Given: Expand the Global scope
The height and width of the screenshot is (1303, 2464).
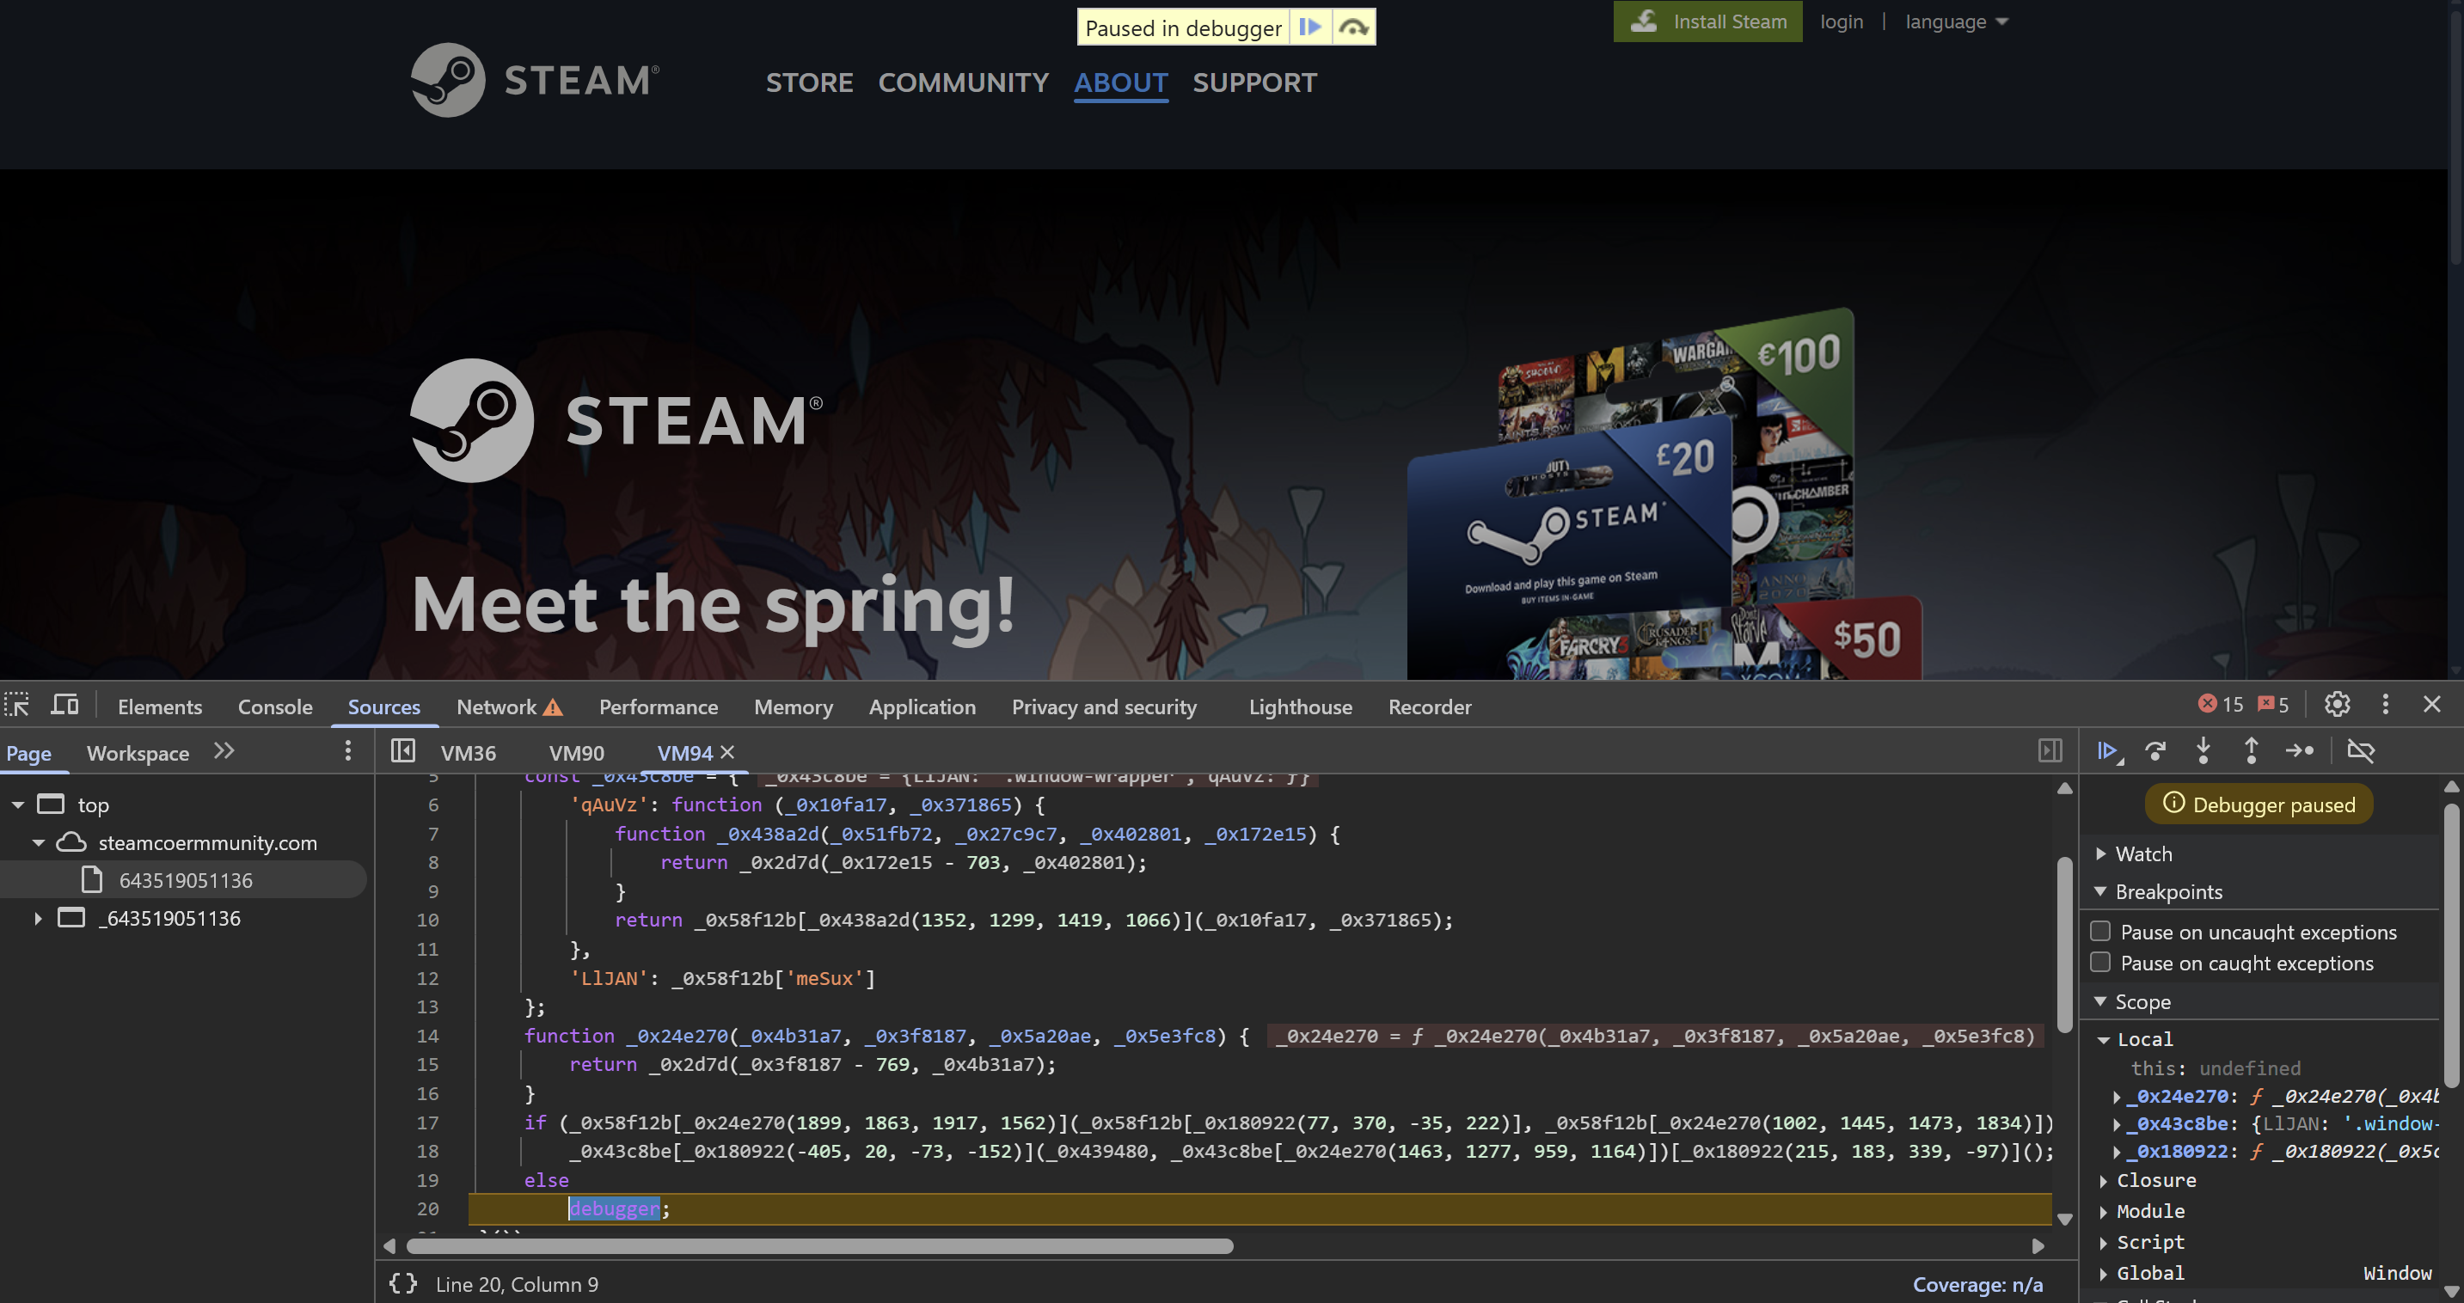Looking at the screenshot, I should (2104, 1272).
